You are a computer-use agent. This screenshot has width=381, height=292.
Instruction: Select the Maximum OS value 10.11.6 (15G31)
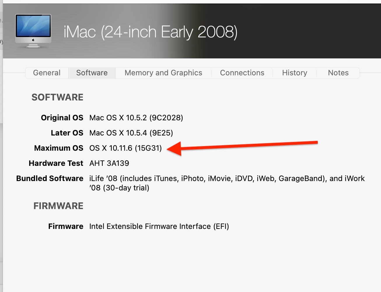[x=125, y=148]
